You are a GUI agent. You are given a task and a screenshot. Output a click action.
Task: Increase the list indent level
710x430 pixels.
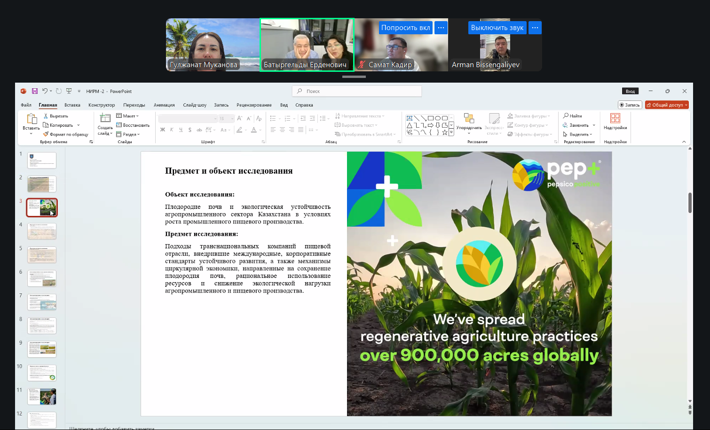tap(312, 119)
